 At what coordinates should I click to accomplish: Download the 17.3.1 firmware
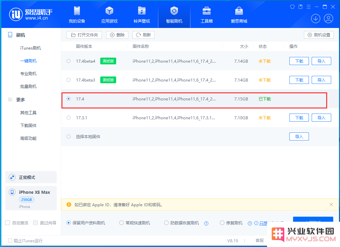click(299, 118)
